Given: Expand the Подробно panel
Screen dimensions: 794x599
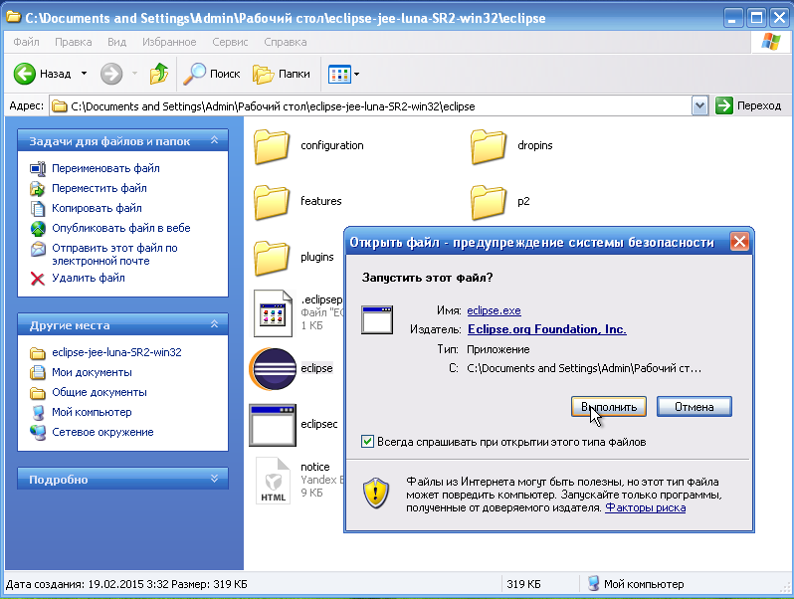Looking at the screenshot, I should pyautogui.click(x=214, y=479).
